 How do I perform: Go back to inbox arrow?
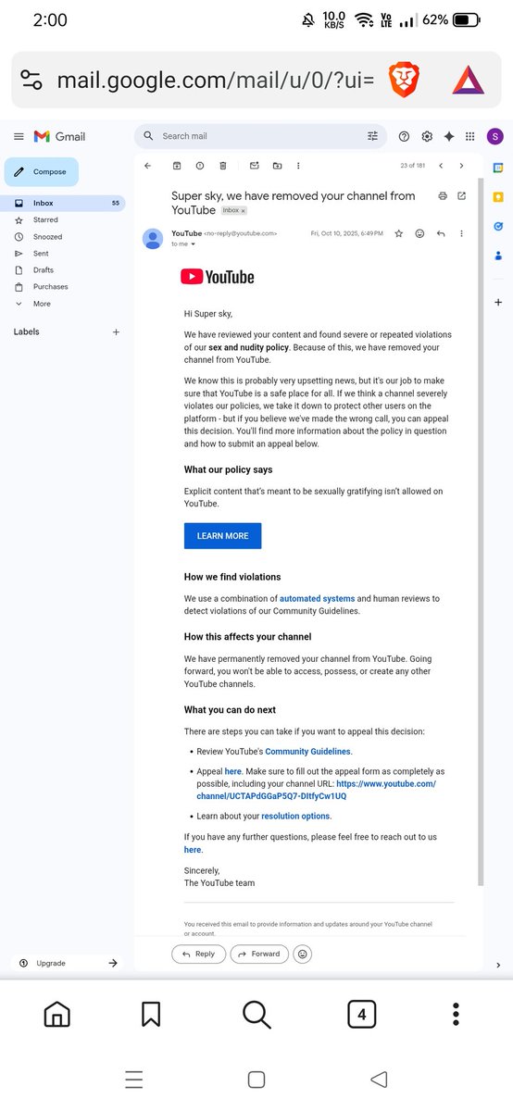tap(147, 166)
